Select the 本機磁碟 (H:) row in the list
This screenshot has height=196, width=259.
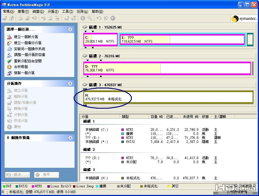tap(153, 178)
